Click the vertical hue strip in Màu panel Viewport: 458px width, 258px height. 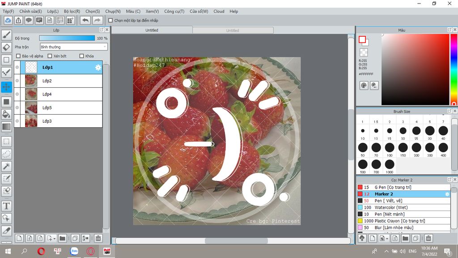pyautogui.click(x=454, y=69)
